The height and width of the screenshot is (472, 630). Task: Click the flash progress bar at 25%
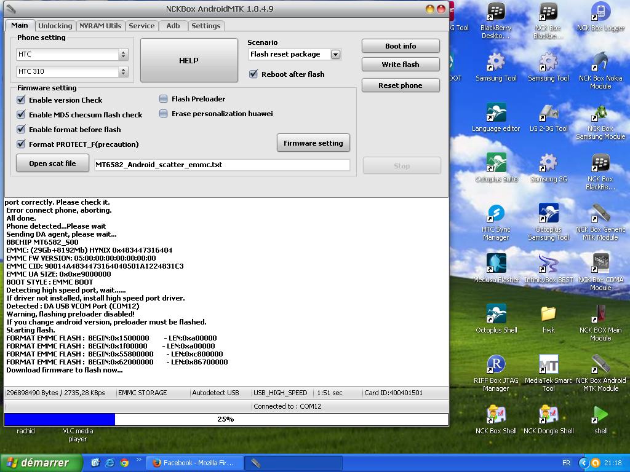226,419
